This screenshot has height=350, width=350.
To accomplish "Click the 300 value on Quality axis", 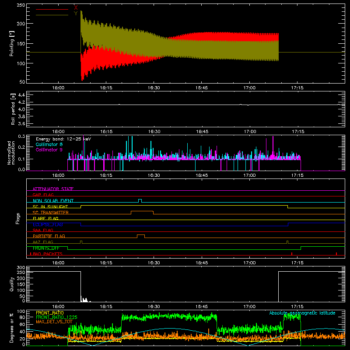I will (21, 268).
